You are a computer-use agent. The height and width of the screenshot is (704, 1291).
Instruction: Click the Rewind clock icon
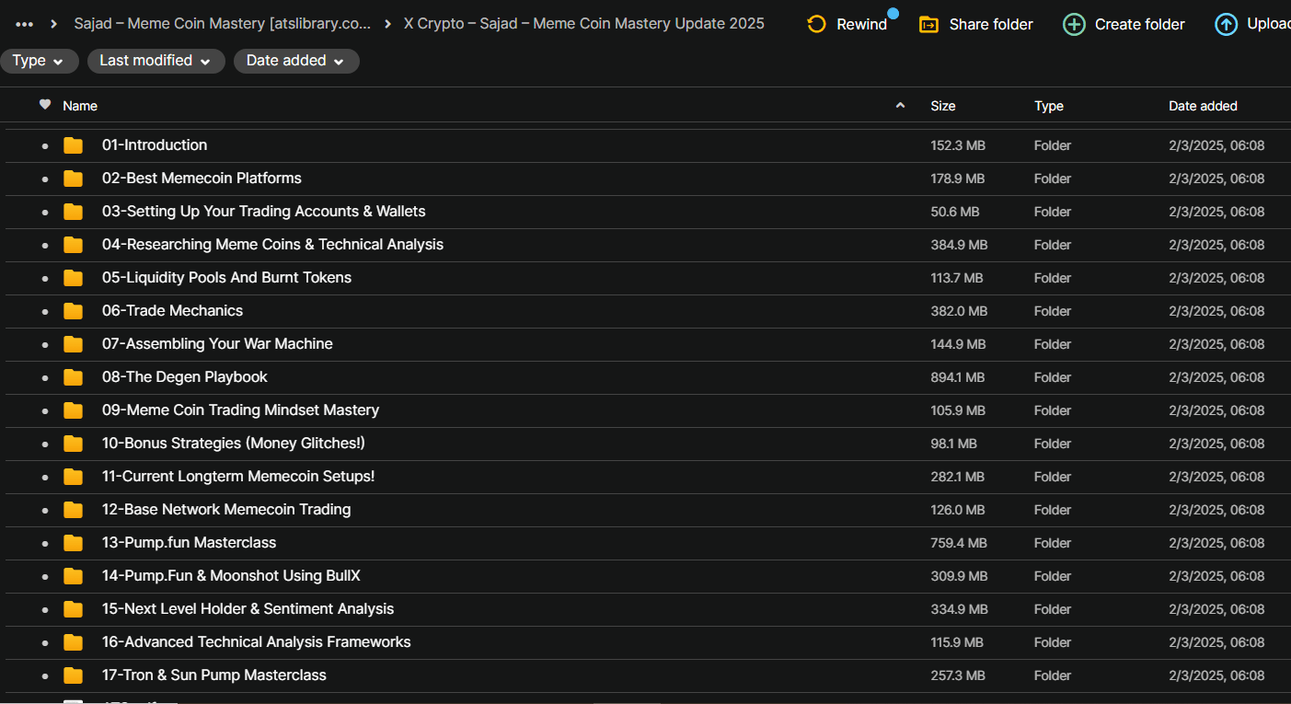[x=816, y=24]
